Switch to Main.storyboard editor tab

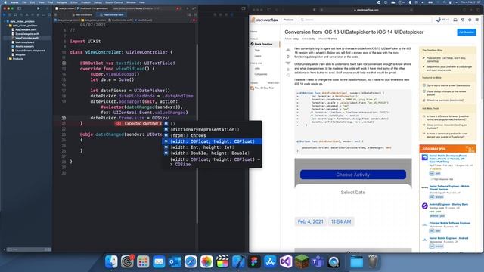[82, 14]
